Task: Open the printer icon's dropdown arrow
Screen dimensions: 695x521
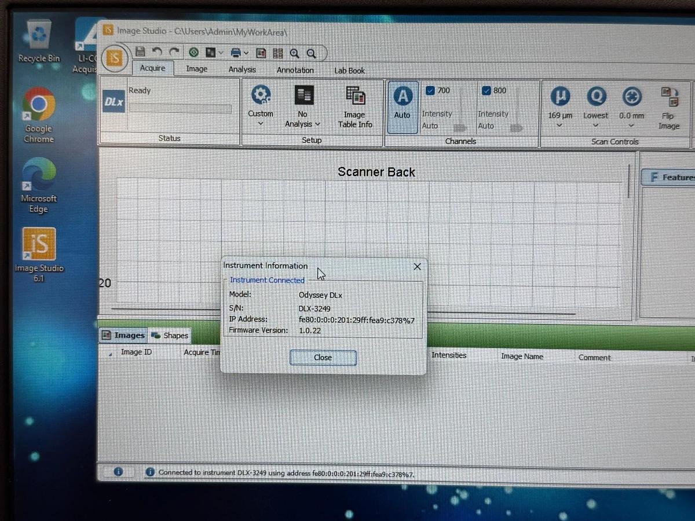Action: [246, 54]
